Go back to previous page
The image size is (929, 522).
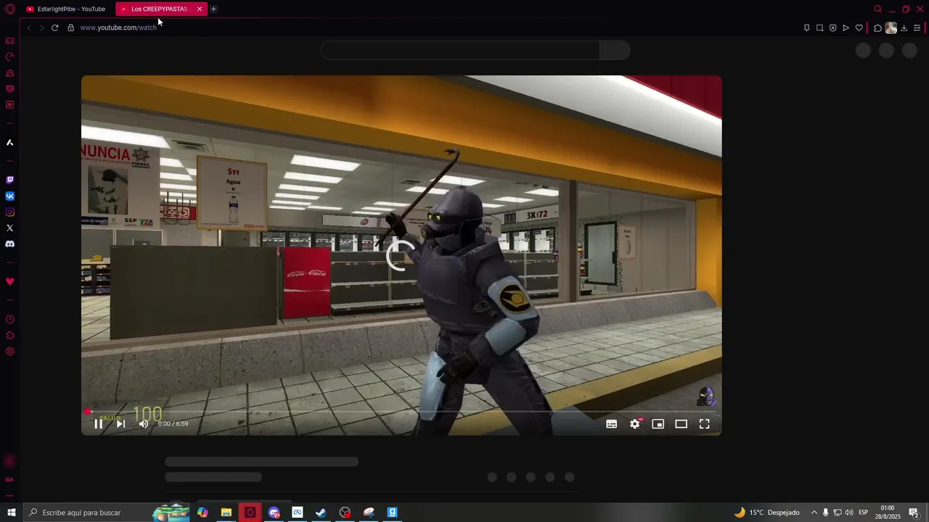(x=28, y=28)
